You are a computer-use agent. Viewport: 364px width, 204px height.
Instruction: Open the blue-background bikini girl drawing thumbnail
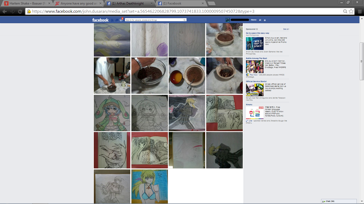tap(149, 186)
